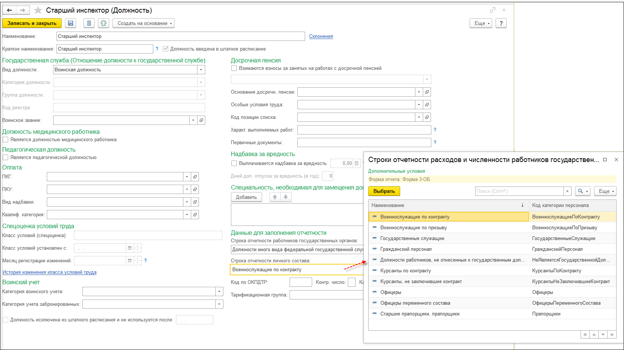The image size is (624, 350).
Task: Click the Код категории персонала column header
Action: point(572,205)
